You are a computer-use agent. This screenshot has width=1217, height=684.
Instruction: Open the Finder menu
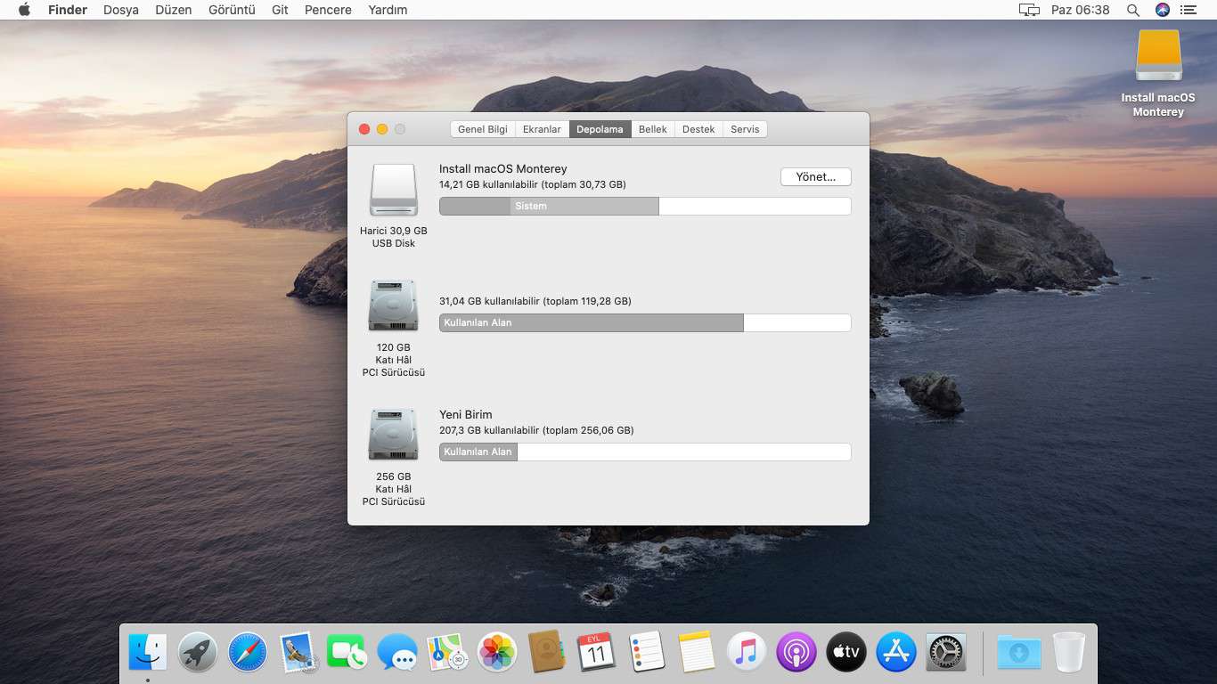pos(68,10)
